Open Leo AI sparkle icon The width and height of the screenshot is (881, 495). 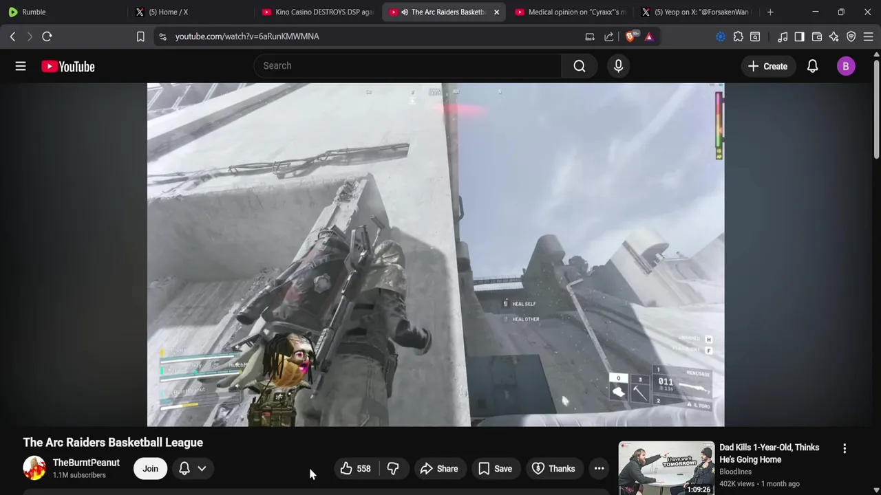834,36
